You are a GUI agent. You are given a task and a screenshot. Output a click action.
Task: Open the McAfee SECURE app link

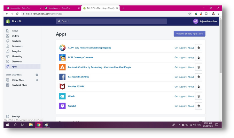[x=76, y=87]
